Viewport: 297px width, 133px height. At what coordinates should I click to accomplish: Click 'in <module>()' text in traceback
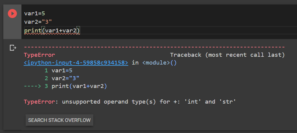tap(154, 63)
